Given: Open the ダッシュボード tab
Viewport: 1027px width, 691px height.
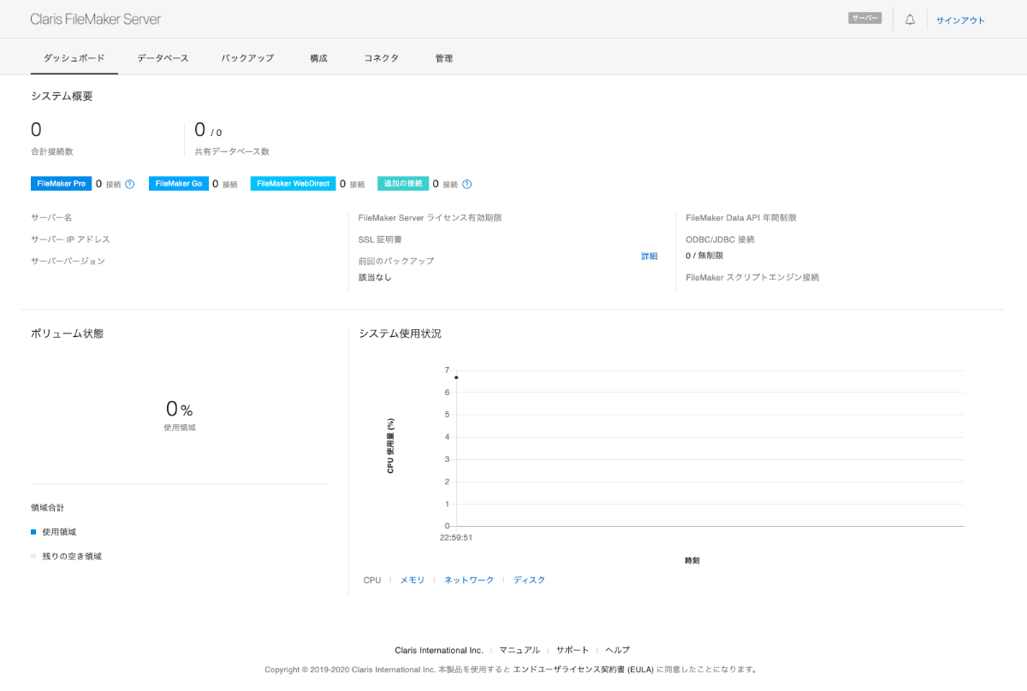Looking at the screenshot, I should coord(74,58).
